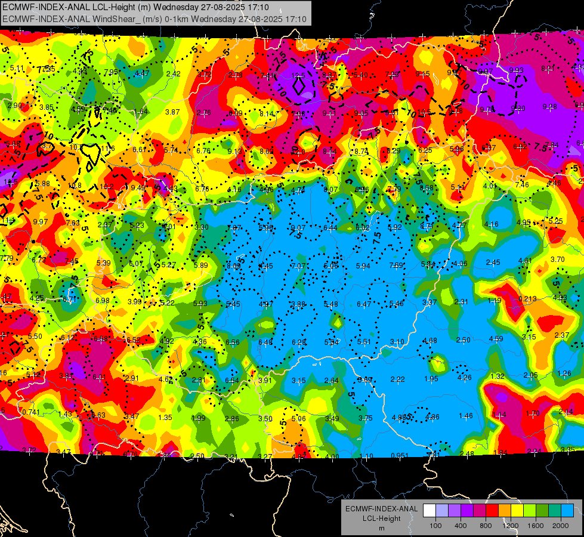
Task: Click the grid value 9.93
Action: 516,70
